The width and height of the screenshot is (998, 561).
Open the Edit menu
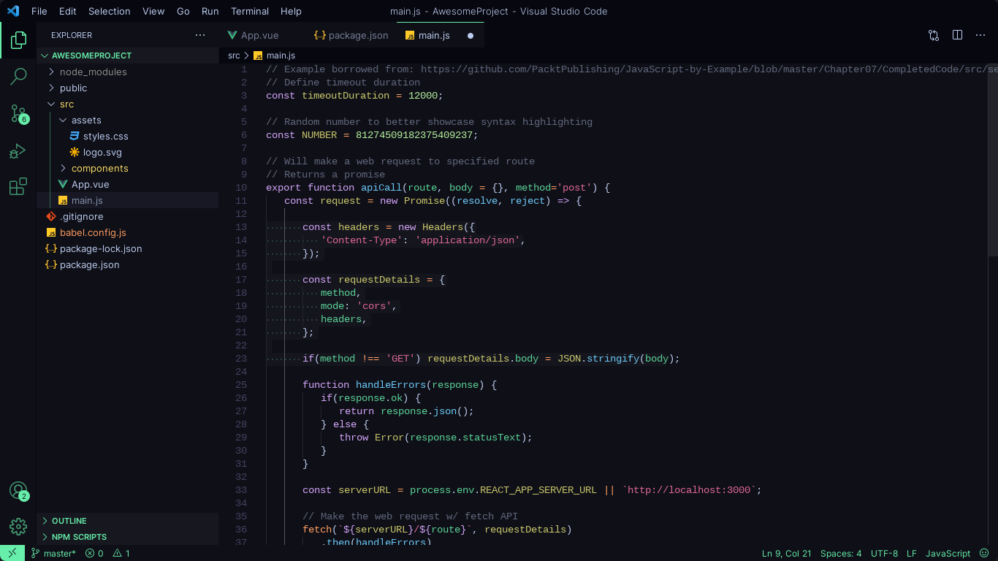click(67, 11)
